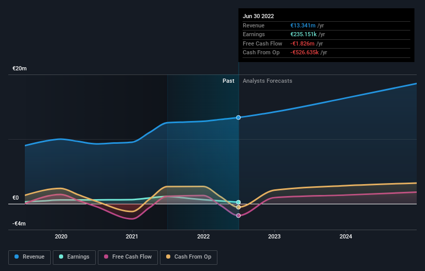Click the orange Cash From Op data point

238,207
